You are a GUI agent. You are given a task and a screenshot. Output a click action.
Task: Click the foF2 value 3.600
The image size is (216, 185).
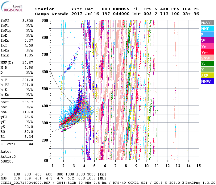click(x=27, y=20)
